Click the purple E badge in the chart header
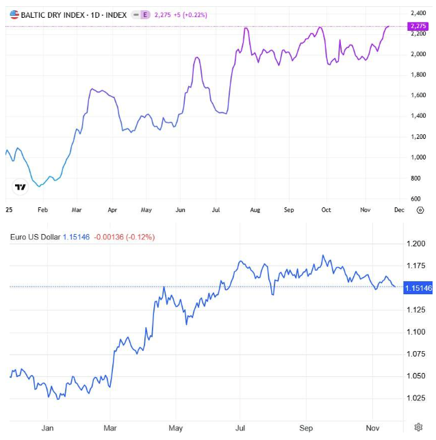The image size is (436, 440). click(145, 14)
